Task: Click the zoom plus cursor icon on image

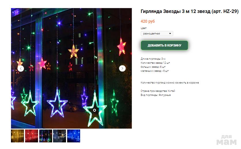Action: coord(95,110)
